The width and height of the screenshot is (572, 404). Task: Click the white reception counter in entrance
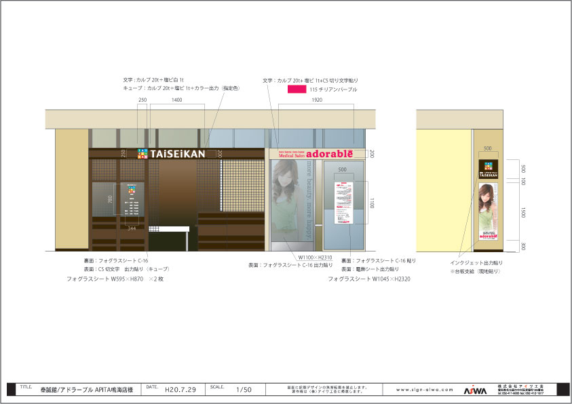click(x=169, y=230)
